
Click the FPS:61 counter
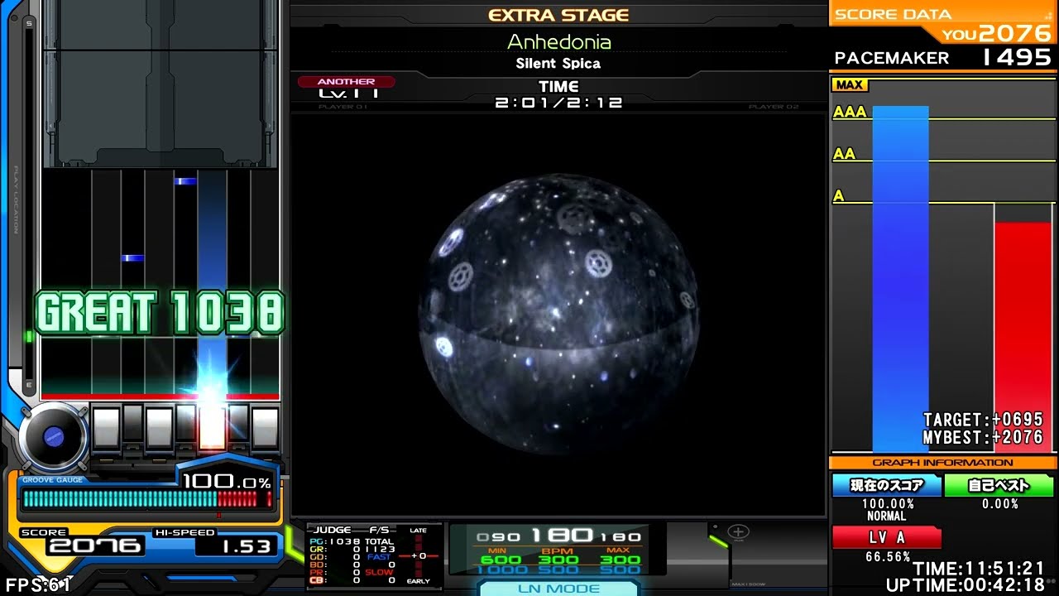click(x=36, y=585)
